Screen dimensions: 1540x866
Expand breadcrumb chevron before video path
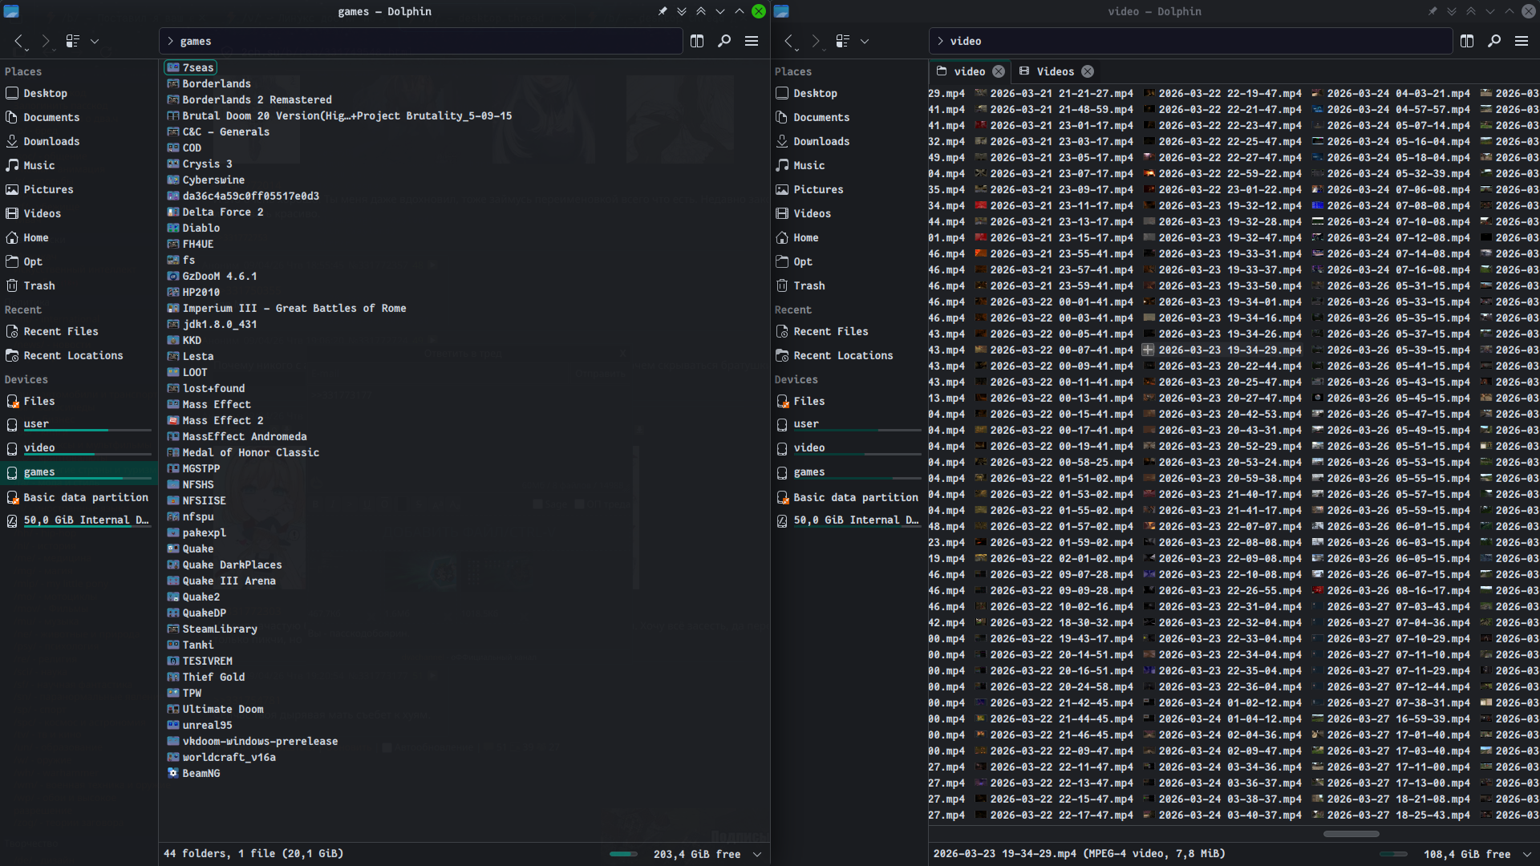pyautogui.click(x=940, y=41)
